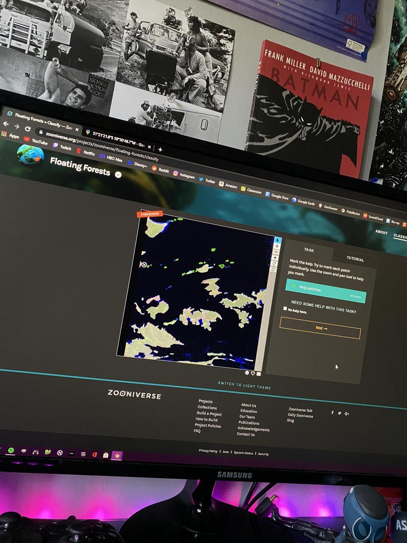The image size is (407, 543).
Task: Open the SoundCloud bookmark
Action: coord(373,216)
